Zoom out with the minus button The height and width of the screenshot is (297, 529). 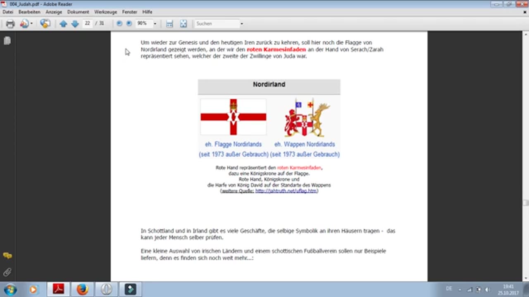click(119, 24)
